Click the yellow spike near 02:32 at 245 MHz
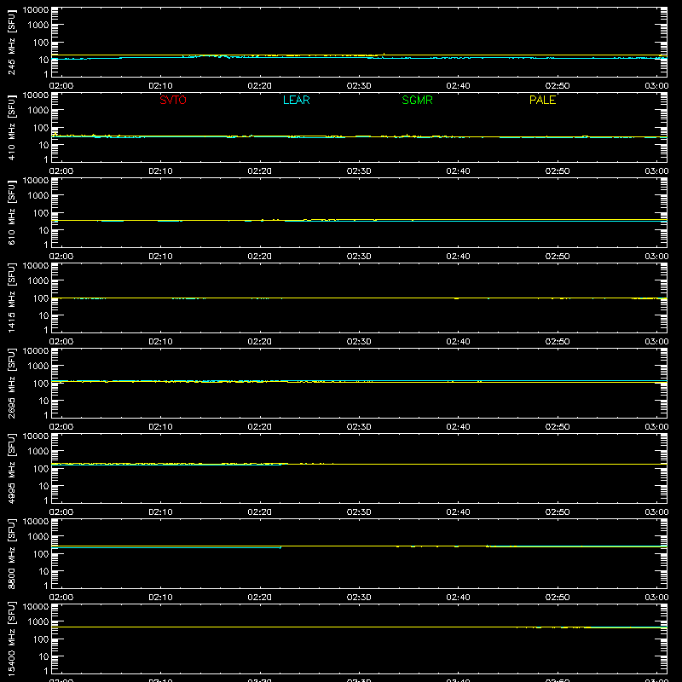The height and width of the screenshot is (682, 682). click(384, 55)
